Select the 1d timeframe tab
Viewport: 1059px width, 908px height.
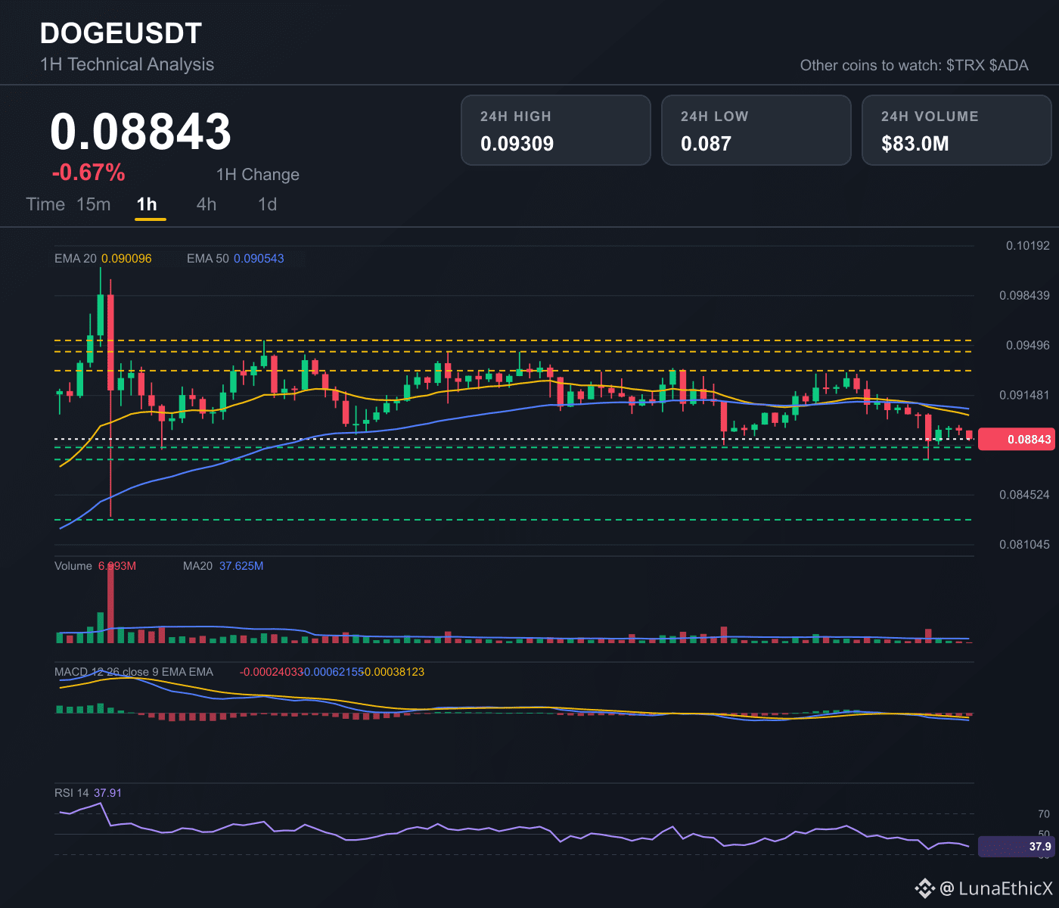(268, 204)
